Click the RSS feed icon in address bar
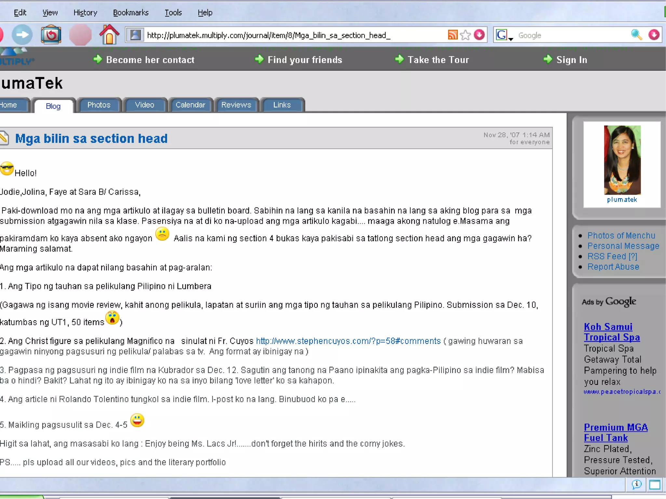This screenshot has width=666, height=499. (x=452, y=35)
